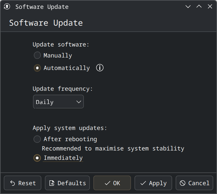This screenshot has height=194, width=217.
Task: Confirm settings with the OK button
Action: 112,183
